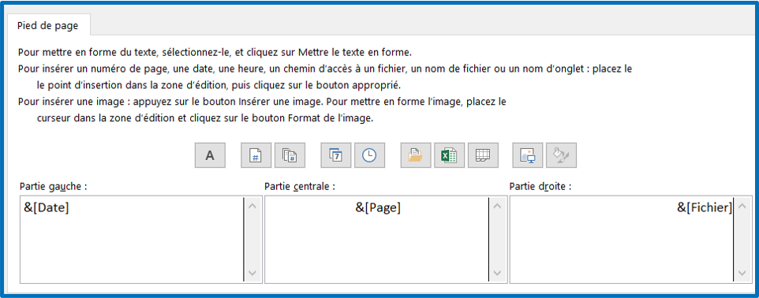Screen dimensions: 759x298
Task: Click inside the Partie centrale edit box
Action: [x=376, y=240]
